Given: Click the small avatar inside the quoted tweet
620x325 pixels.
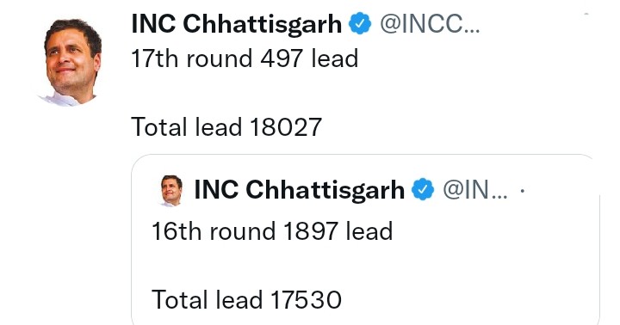Looking at the screenshot, I should 172,191.
